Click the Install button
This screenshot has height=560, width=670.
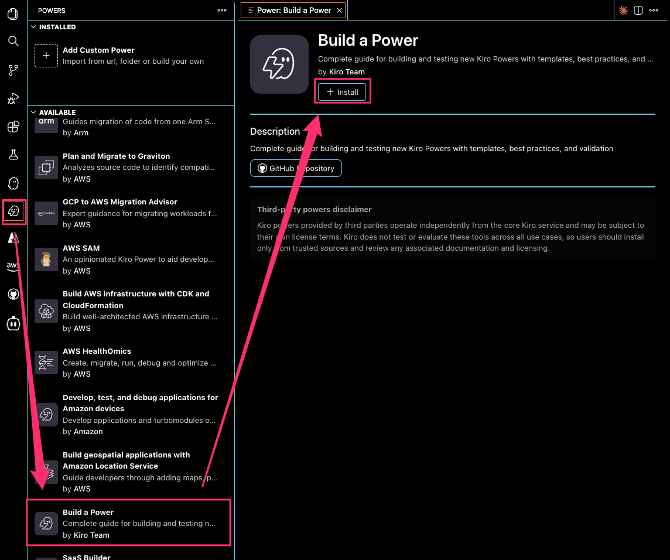pyautogui.click(x=342, y=92)
